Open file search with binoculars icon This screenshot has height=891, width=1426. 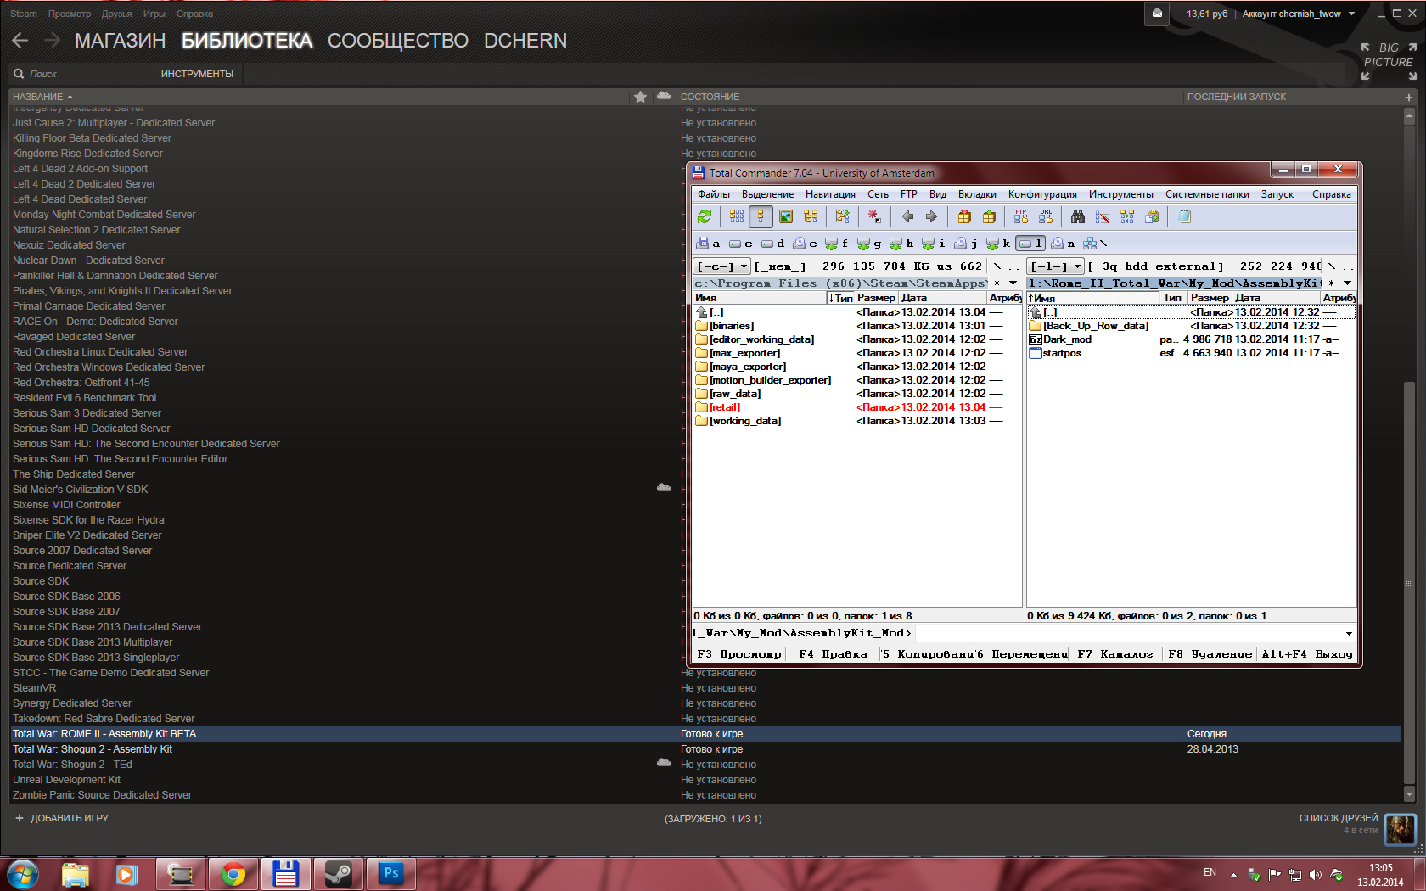(1078, 217)
